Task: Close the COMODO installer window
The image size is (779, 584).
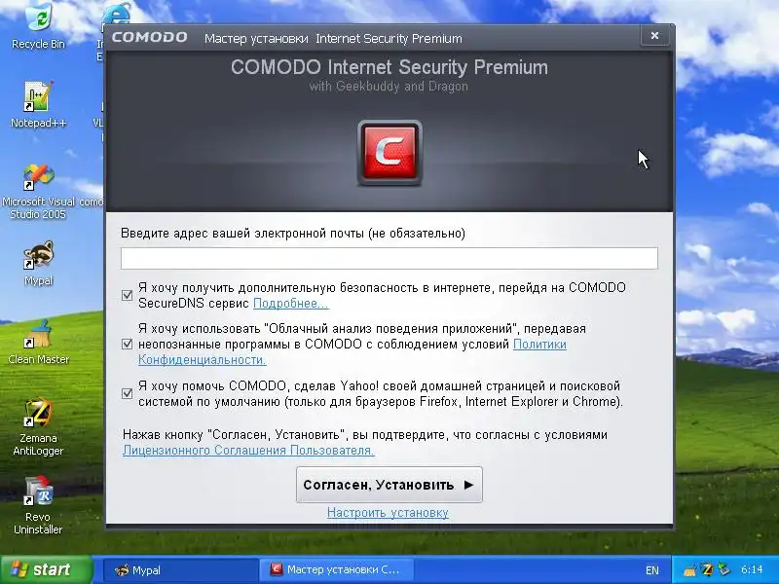Action: click(654, 36)
